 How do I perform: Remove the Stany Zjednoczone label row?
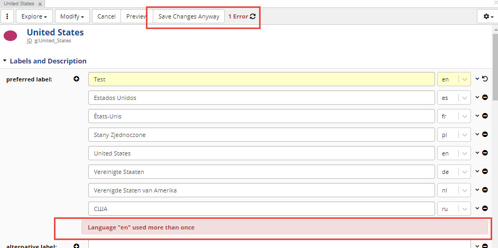(x=485, y=135)
